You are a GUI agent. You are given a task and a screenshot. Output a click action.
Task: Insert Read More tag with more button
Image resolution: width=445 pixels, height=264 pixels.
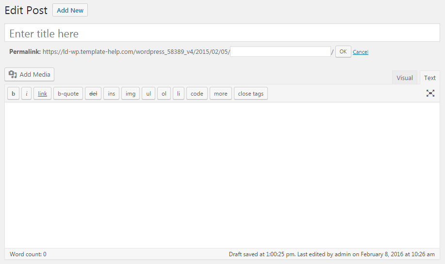coord(221,93)
